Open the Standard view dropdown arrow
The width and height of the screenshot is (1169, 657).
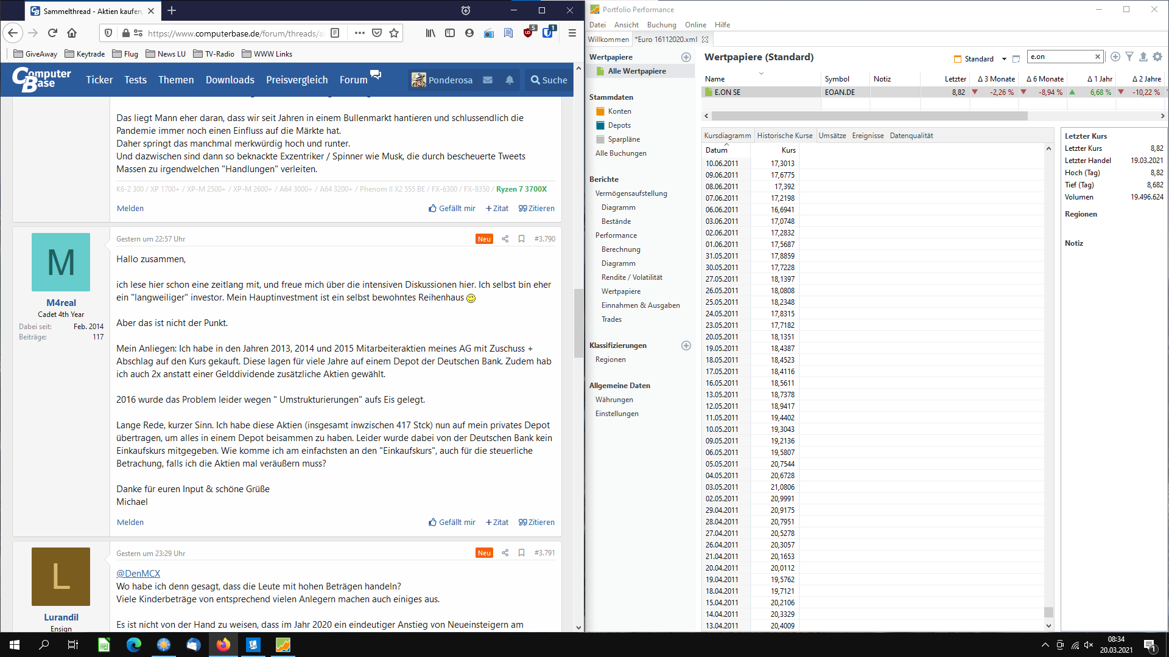[x=1004, y=59]
